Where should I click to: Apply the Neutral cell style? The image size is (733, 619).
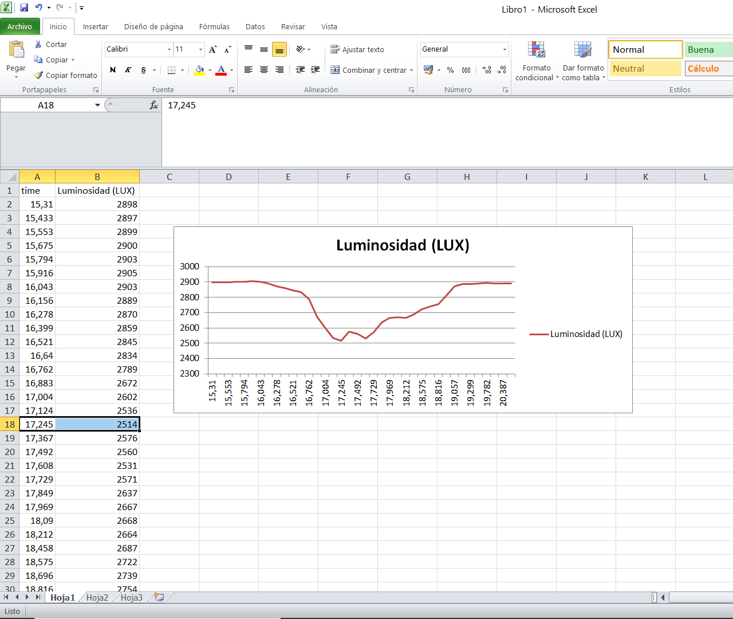coord(645,68)
